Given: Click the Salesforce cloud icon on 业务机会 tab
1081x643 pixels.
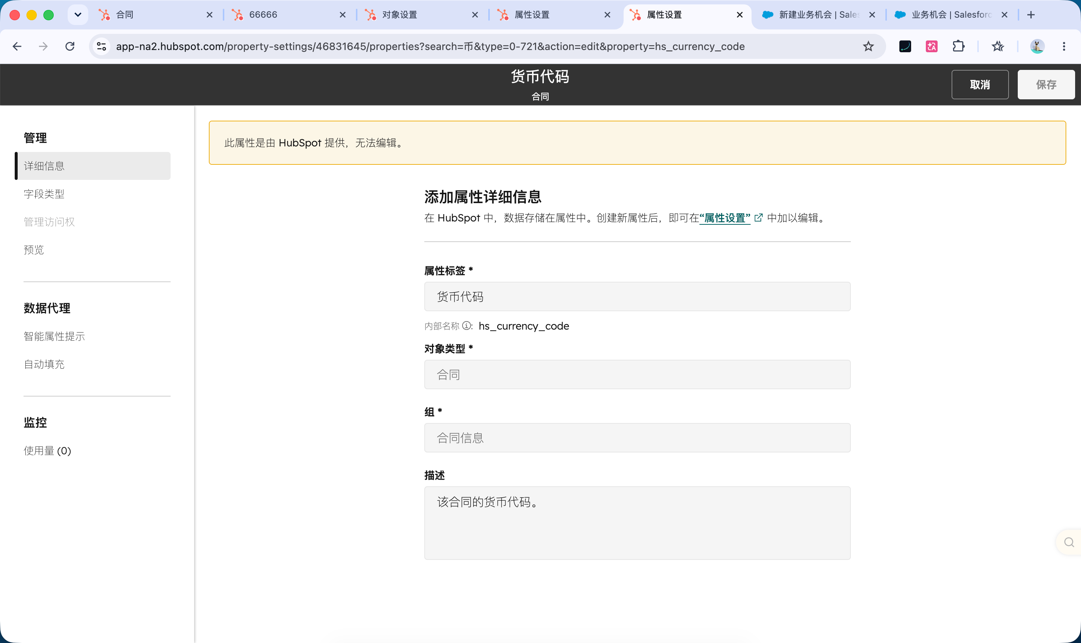Looking at the screenshot, I should [x=900, y=15].
